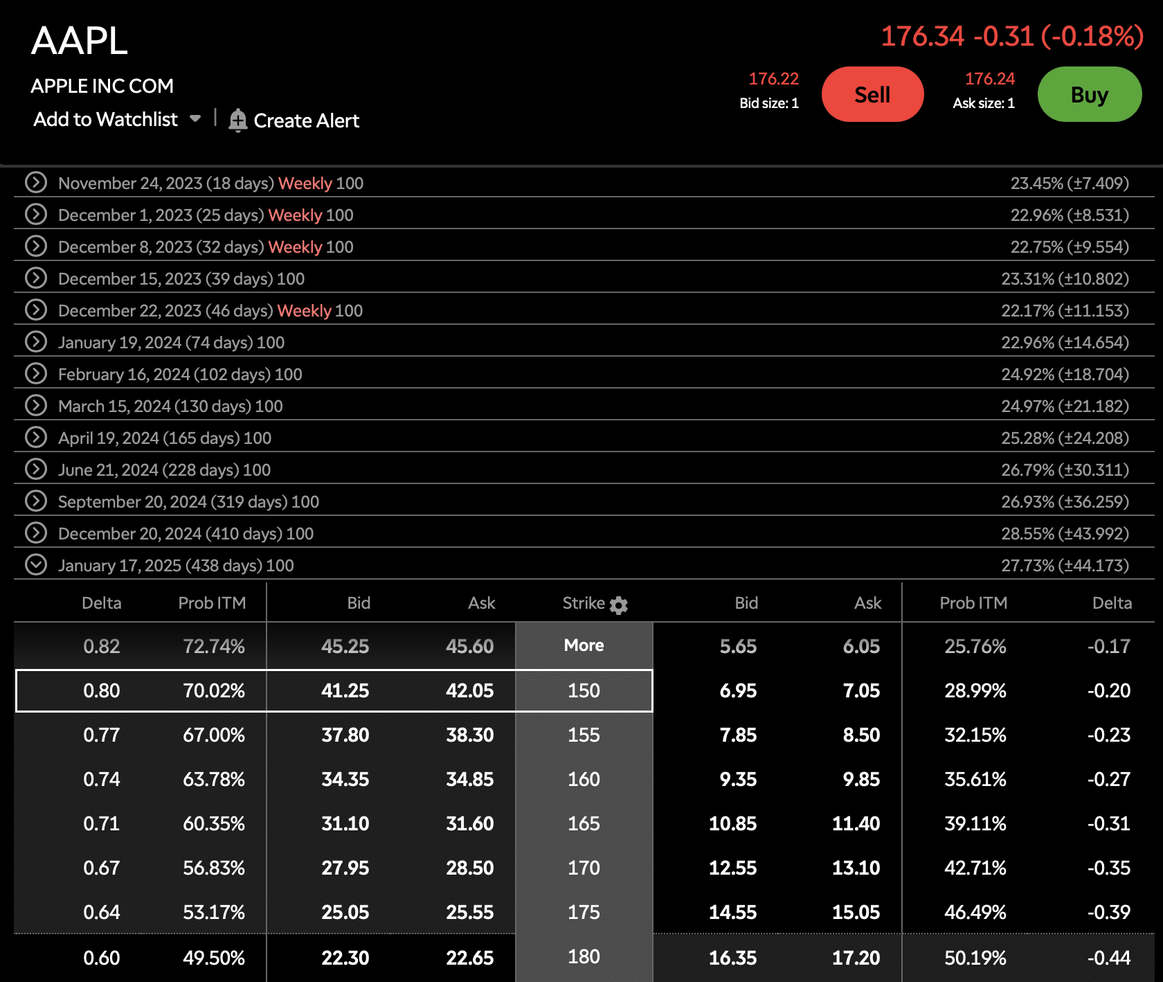Collapse the January 17, 2025 expiration chevron
The width and height of the screenshot is (1163, 982).
(36, 564)
